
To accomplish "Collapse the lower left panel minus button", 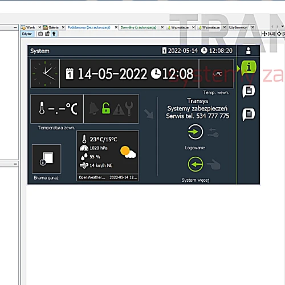I will pos(15,164).
